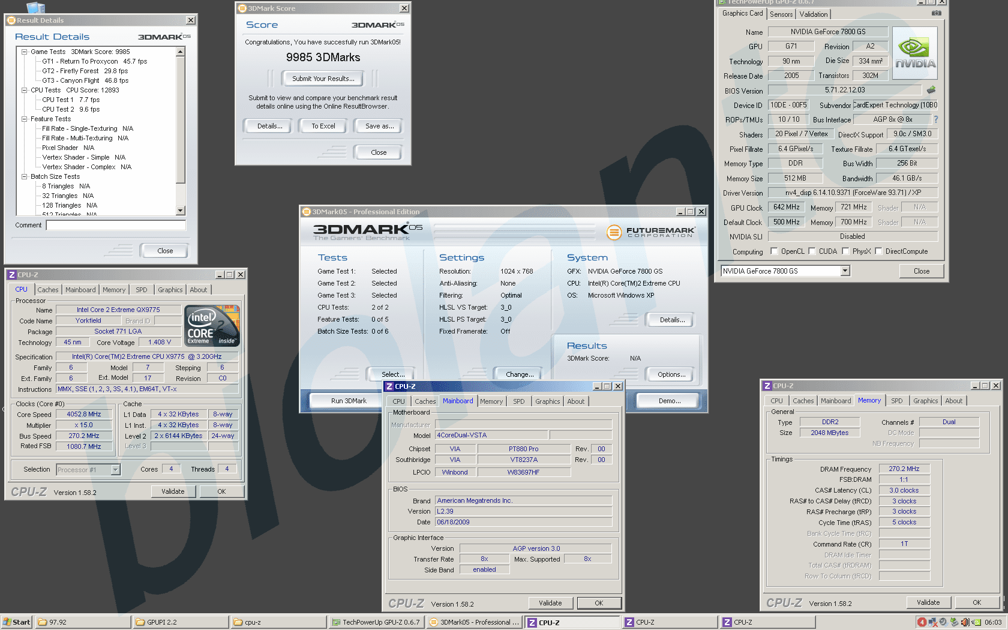This screenshot has width=1008, height=630.
Task: Click the Z icon in Memory CPU-Z title bar
Action: point(767,386)
